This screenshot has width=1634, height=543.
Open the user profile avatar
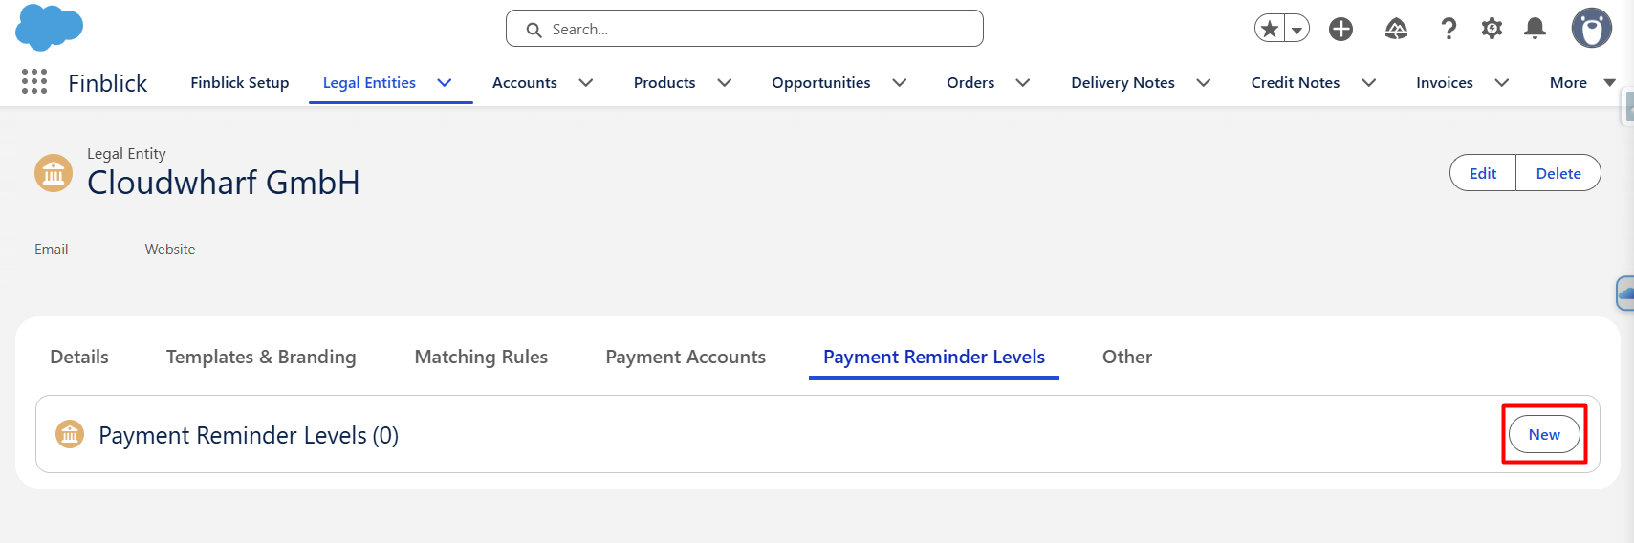1592,29
